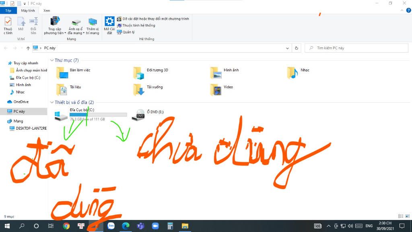Show hidden system tray icons
Screen dimensions: 412x232
point(328,226)
